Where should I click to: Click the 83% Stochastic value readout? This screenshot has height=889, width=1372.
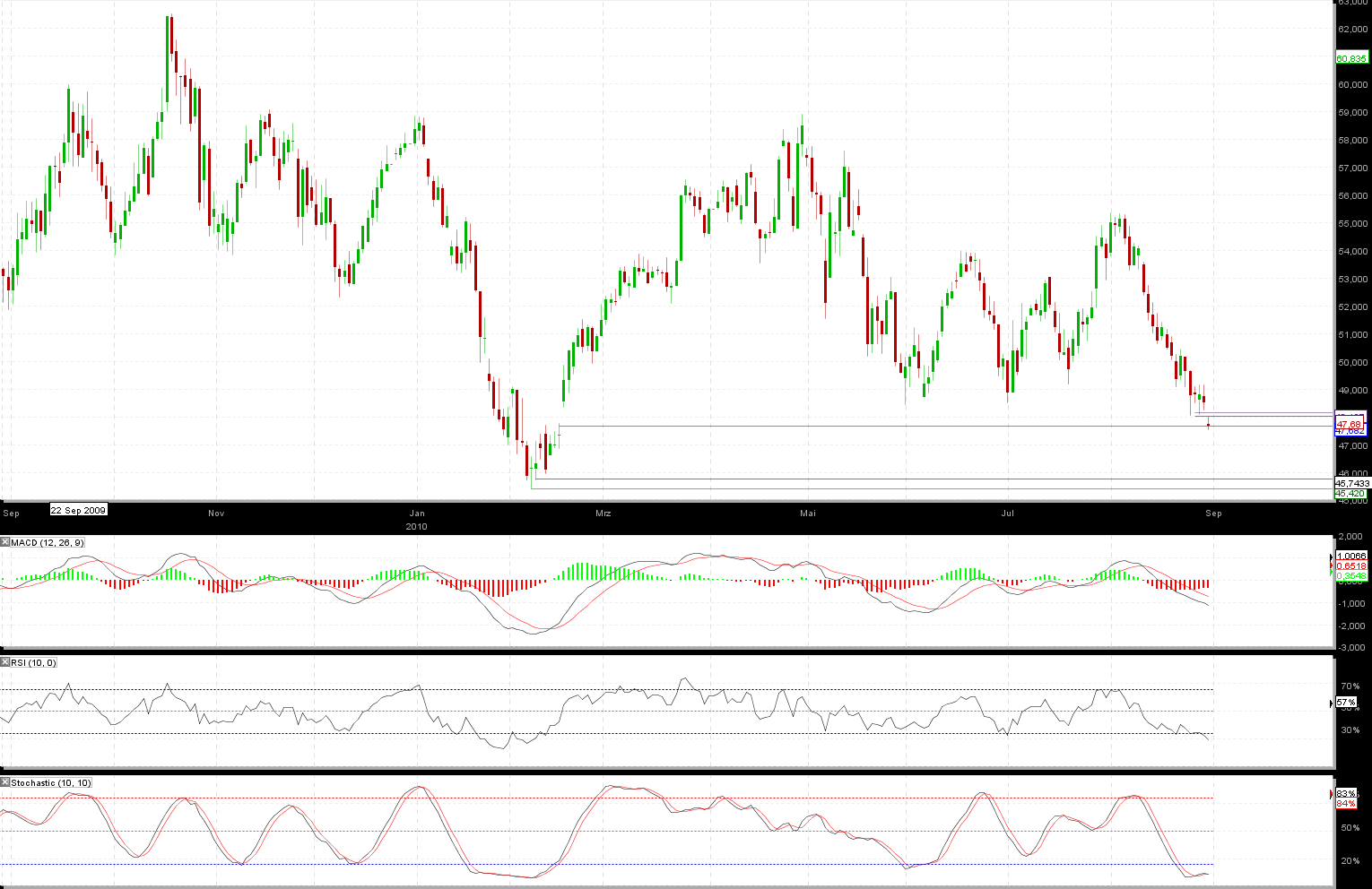1345,794
